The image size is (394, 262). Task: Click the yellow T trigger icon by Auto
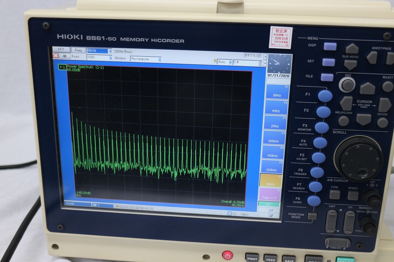coord(215,62)
